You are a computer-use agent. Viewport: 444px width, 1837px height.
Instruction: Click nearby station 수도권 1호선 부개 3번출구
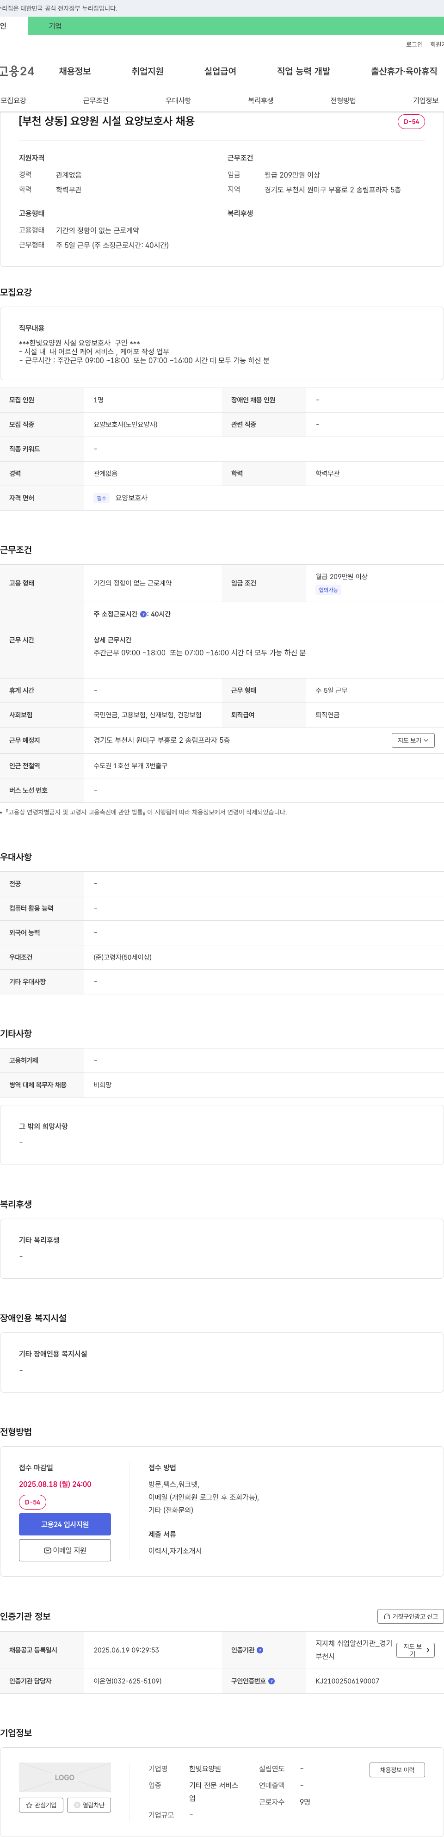click(x=130, y=766)
